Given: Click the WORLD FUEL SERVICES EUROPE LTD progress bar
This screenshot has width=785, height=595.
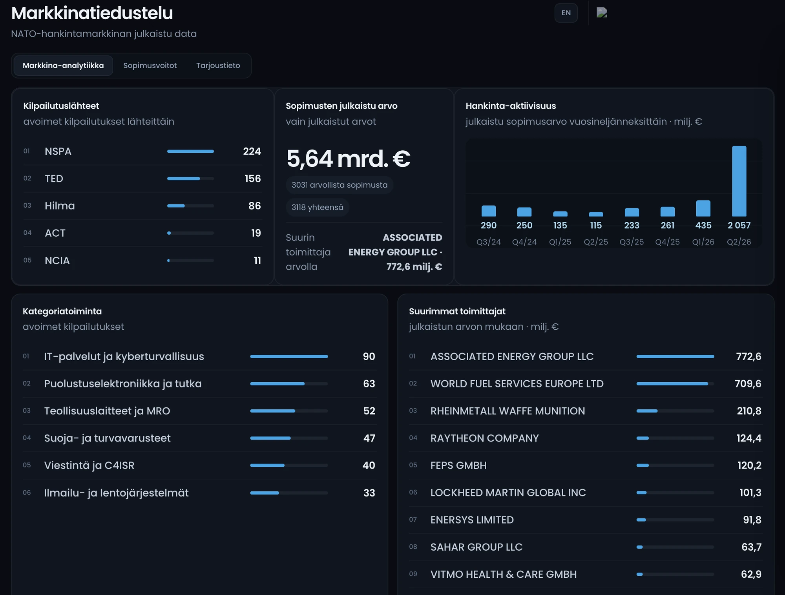Looking at the screenshot, I should 675,384.
